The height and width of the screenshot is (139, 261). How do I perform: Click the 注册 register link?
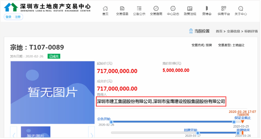pos(18,17)
